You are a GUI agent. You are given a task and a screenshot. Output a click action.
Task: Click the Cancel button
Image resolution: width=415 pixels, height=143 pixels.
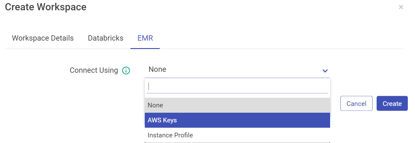point(356,103)
